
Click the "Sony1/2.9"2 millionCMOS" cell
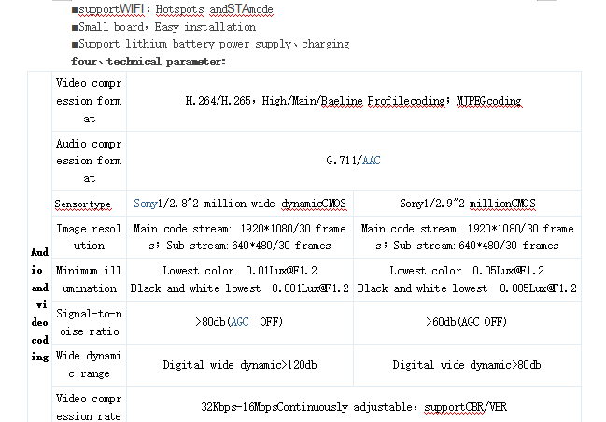coord(468,204)
